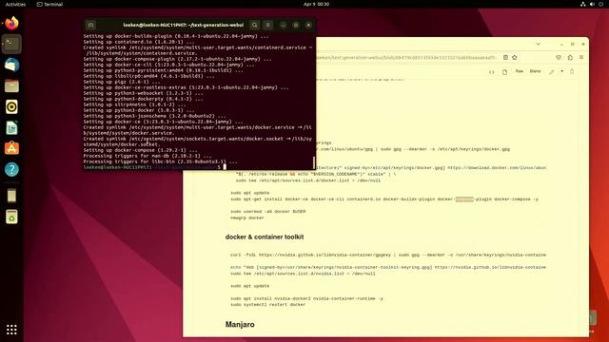Click 'sudo apt install nvidia-docker2' line
The width and height of the screenshot is (609, 342).
tap(306, 298)
